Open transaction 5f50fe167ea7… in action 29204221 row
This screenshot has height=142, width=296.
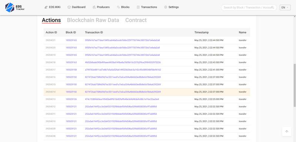point(122,40)
